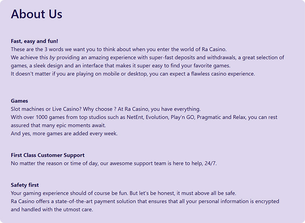This screenshot has width=305, height=223.
Task: Click "And yes, more games are added" line
Action: point(64,133)
